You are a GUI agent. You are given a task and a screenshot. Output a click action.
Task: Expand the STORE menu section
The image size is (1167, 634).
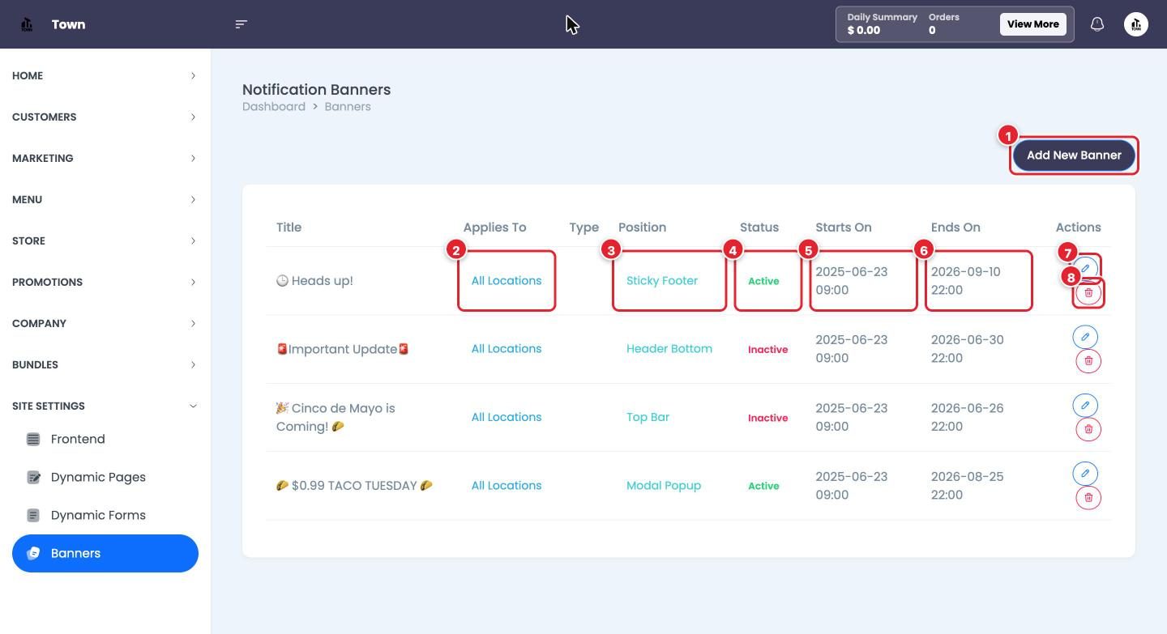point(105,240)
